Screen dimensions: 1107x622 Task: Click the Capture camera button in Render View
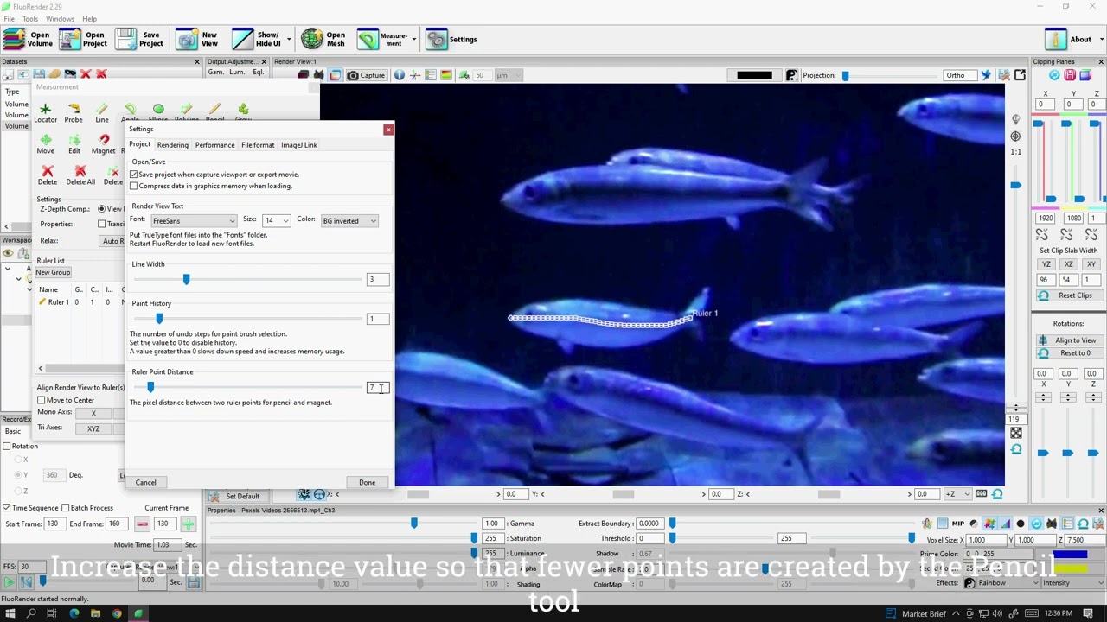pyautogui.click(x=367, y=75)
